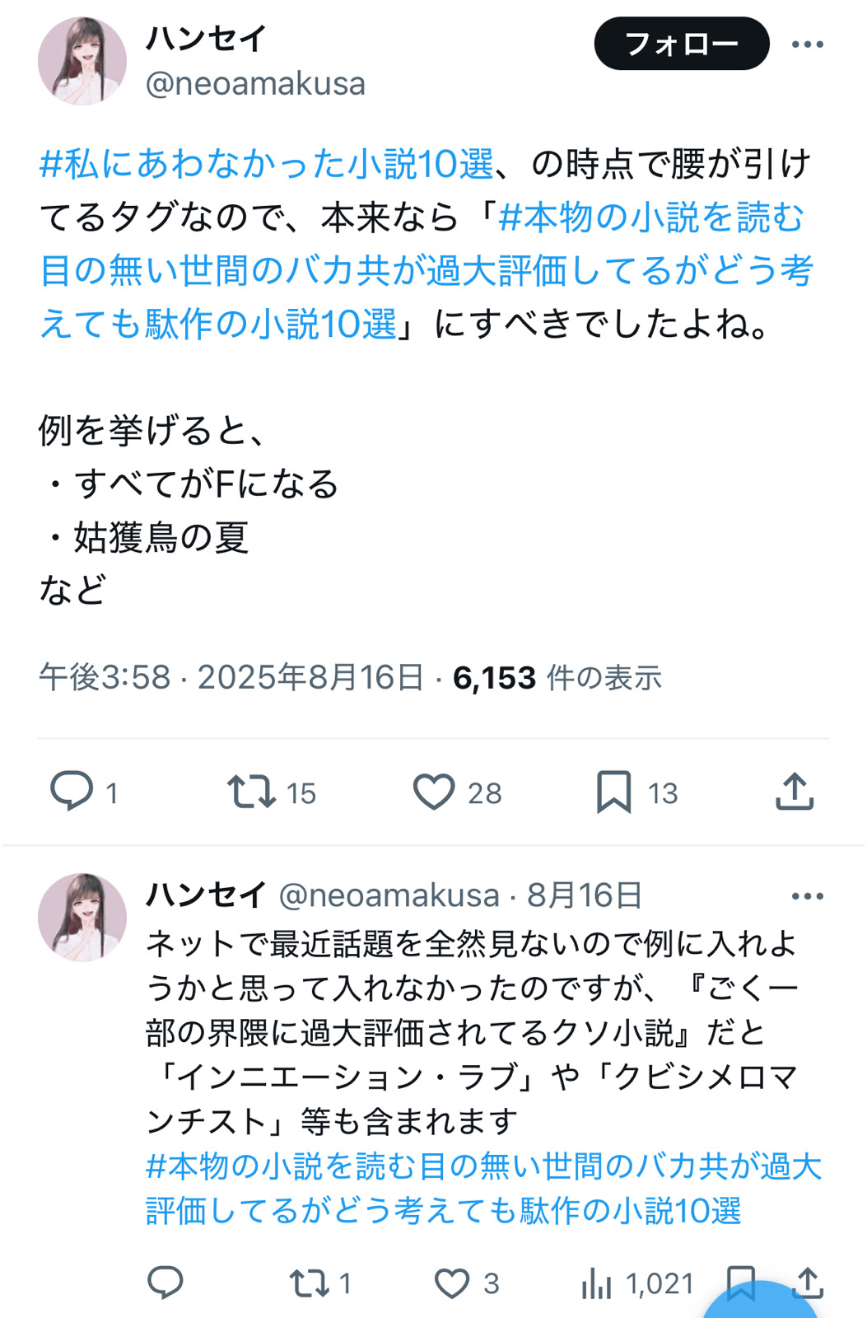Like the main tweet with 28 likes
The image size is (867, 1318).
tap(434, 792)
